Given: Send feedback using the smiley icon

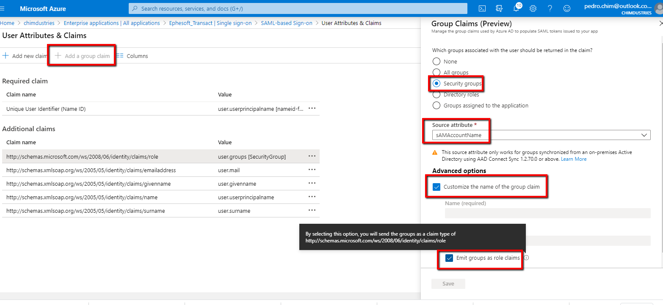Looking at the screenshot, I should click(x=567, y=8).
